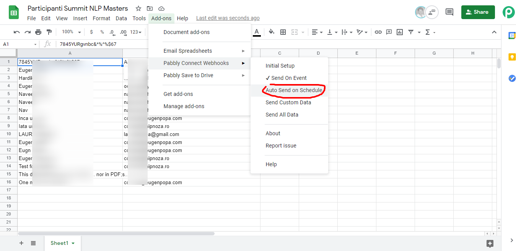Open the Email Spreadsheets submenu
This screenshot has height=251, width=516.
(199, 51)
